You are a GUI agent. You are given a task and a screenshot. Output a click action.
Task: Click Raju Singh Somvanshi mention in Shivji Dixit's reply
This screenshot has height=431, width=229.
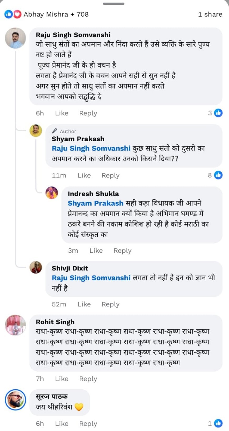click(91, 278)
